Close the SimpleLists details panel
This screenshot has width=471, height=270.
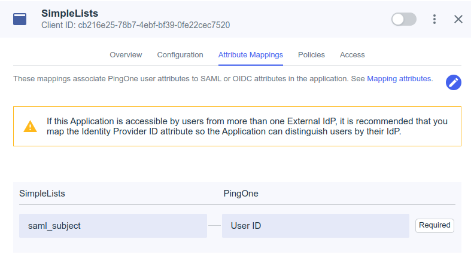point(458,19)
